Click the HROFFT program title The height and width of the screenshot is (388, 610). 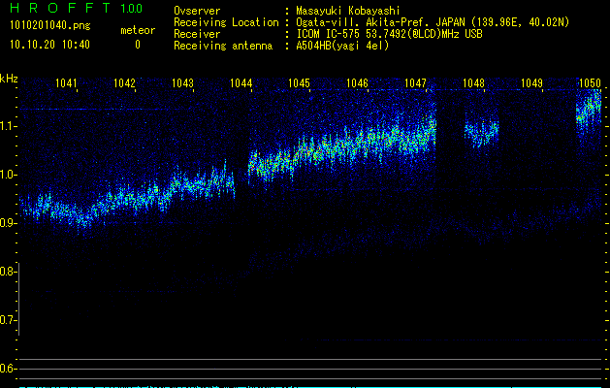(57, 9)
